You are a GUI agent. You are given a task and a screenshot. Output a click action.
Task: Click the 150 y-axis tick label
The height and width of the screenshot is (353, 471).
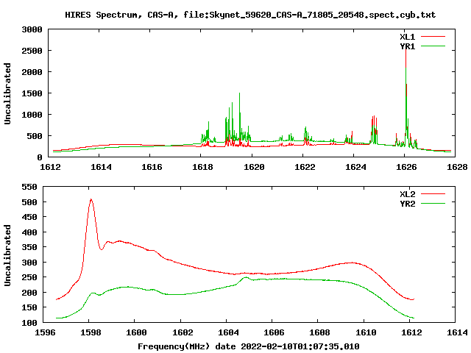pos(29,307)
